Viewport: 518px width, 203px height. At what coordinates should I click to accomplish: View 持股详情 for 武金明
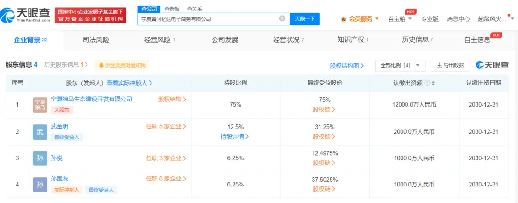pos(234,136)
